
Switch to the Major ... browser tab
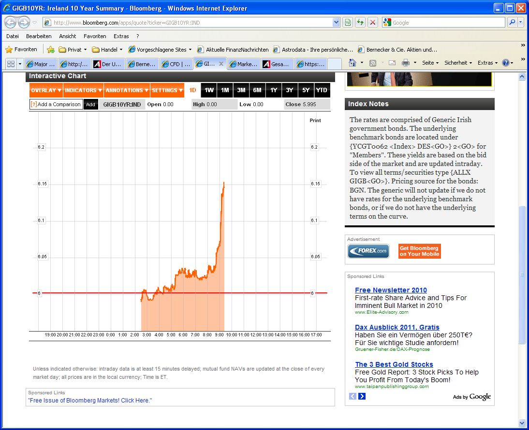(x=41, y=64)
